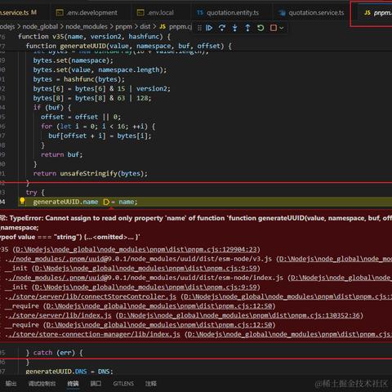Open the 输出 panel tab
The width and height of the screenshot is (392, 392).
[11, 383]
